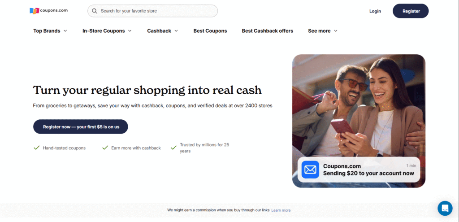This screenshot has height=222, width=459.
Task: Click the Register button in header
Action: click(411, 11)
